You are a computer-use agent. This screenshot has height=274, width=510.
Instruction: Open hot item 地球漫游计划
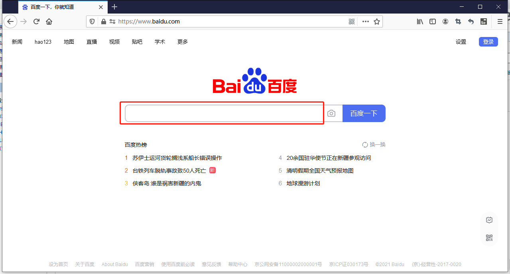[303, 183]
